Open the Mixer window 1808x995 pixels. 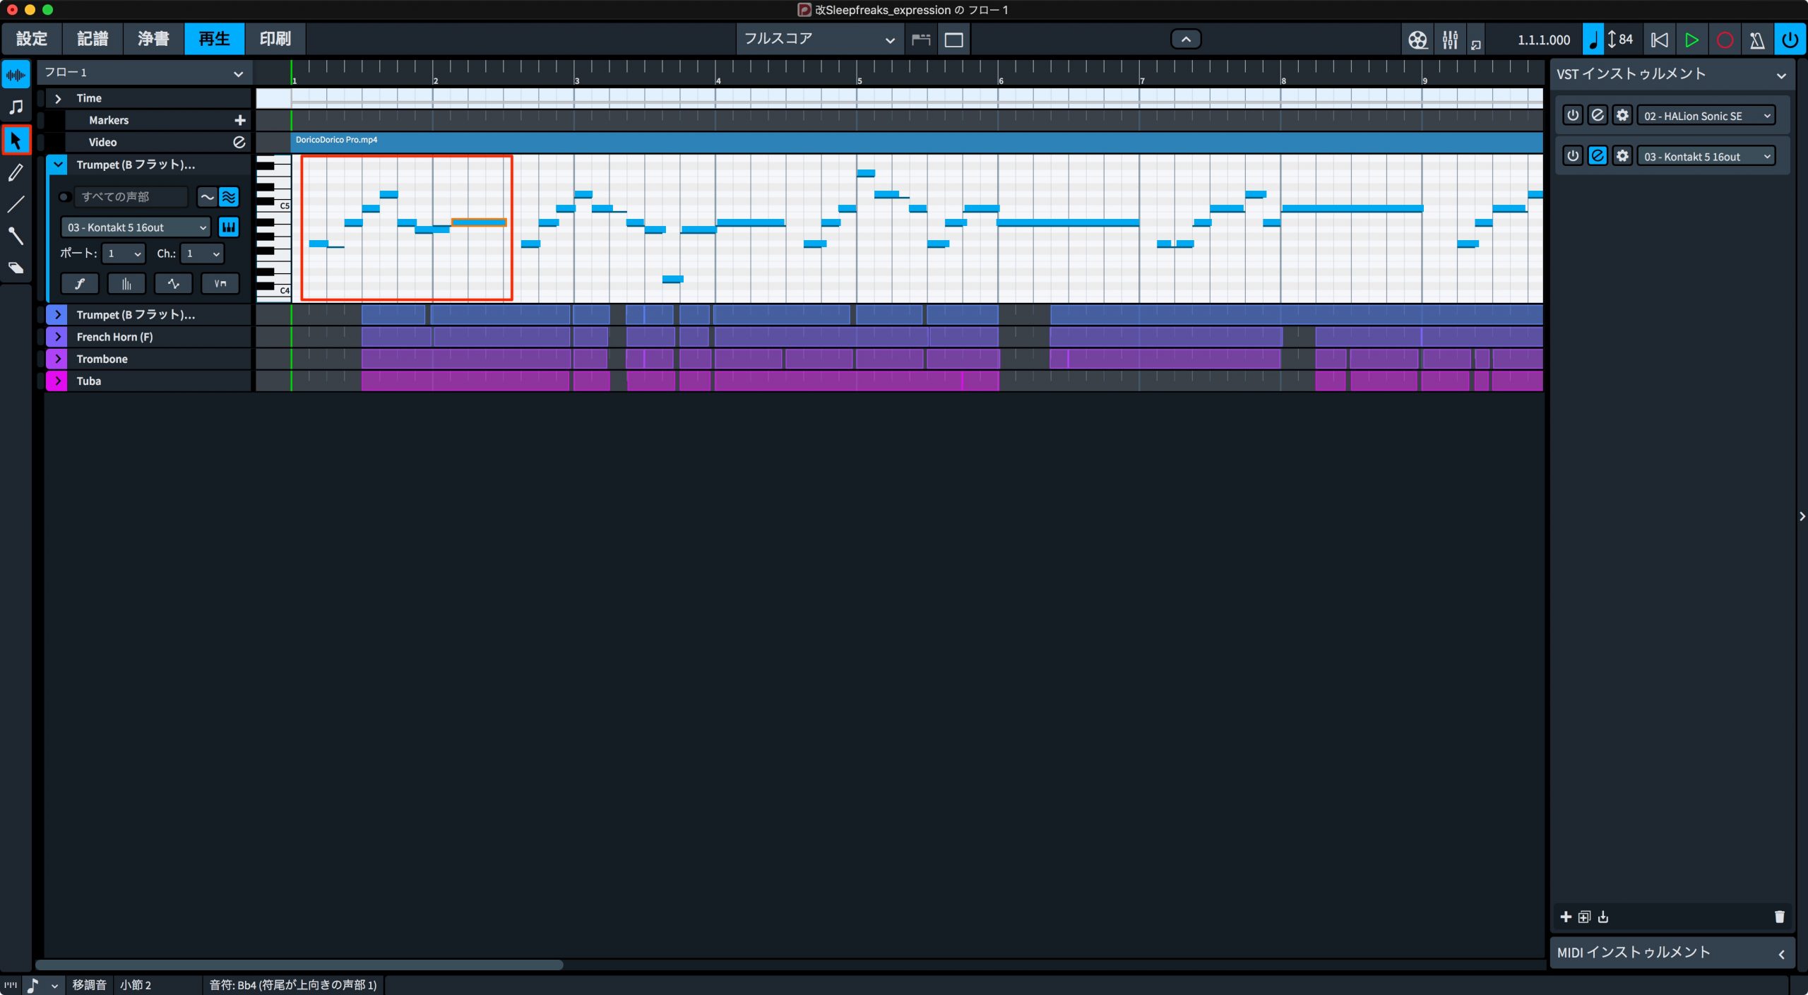tap(1450, 40)
